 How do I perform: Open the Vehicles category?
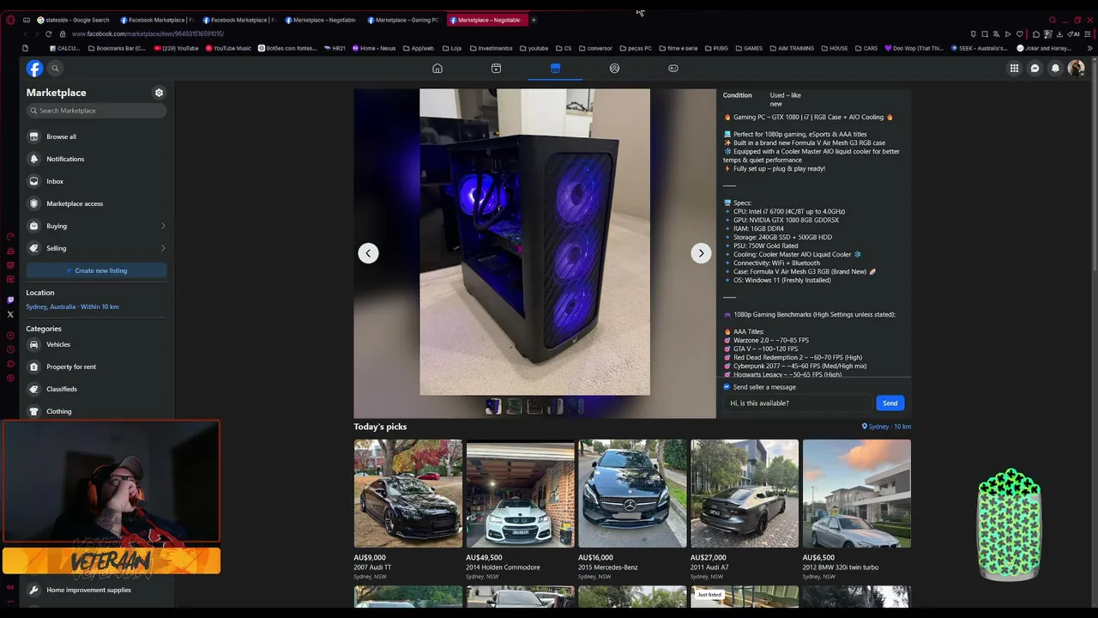pos(96,344)
